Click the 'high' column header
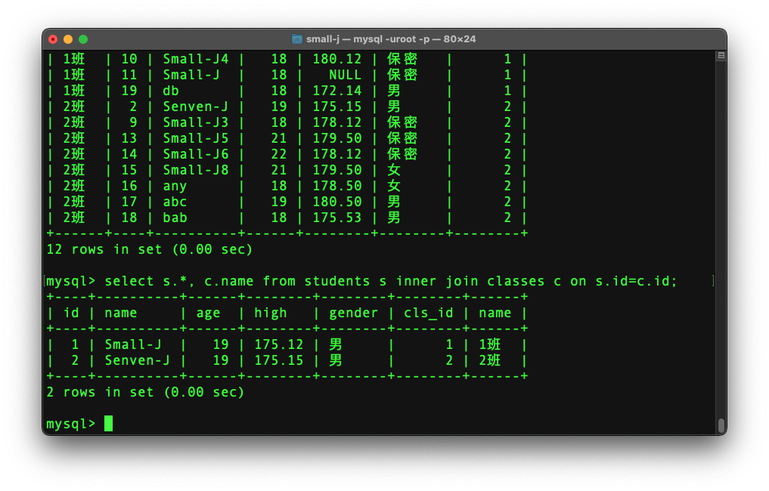The image size is (769, 491). 270,313
